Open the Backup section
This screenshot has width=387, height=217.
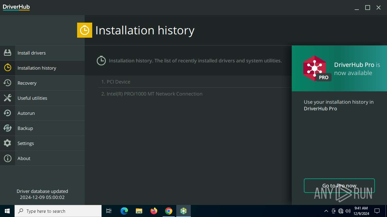click(42, 128)
